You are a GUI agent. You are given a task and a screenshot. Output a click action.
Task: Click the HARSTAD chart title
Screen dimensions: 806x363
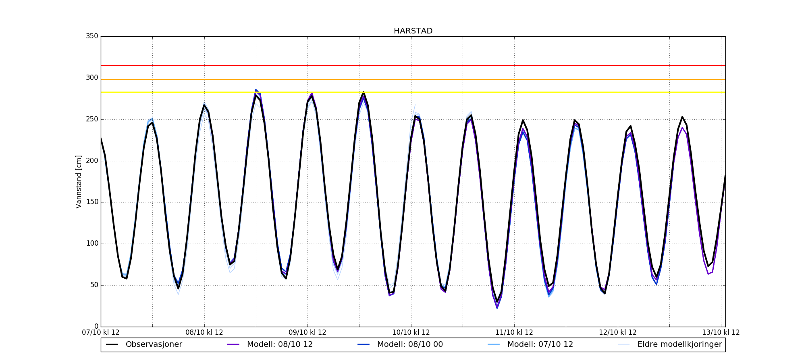(413, 31)
